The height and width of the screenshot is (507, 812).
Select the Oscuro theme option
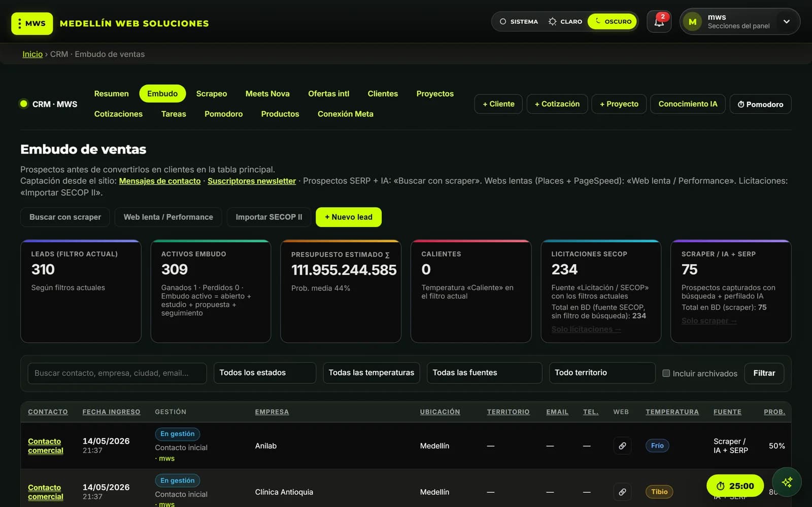point(613,22)
